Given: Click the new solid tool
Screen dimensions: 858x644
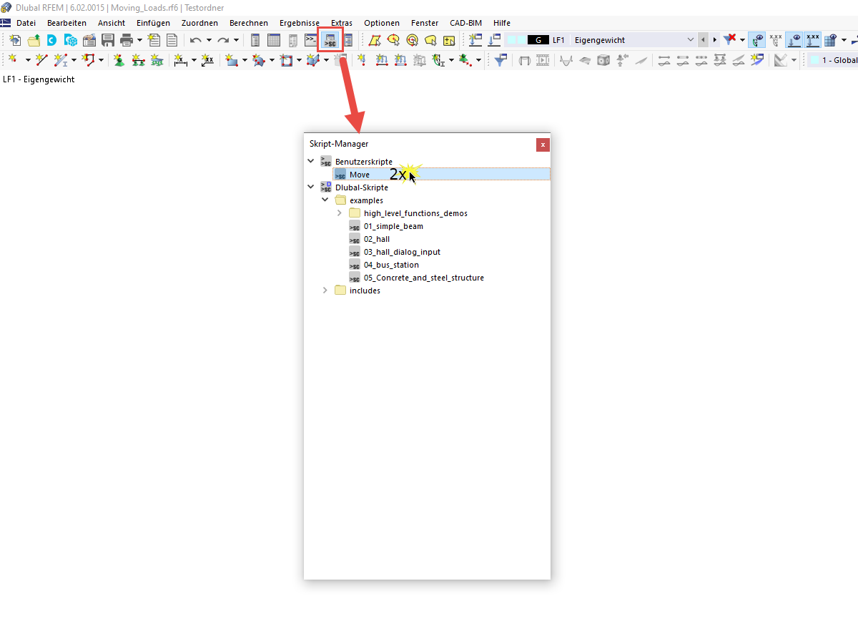Looking at the screenshot, I should [x=312, y=60].
